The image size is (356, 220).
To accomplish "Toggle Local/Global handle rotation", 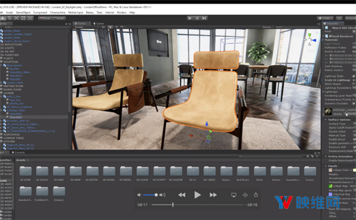I will pyautogui.click(x=58, y=18).
